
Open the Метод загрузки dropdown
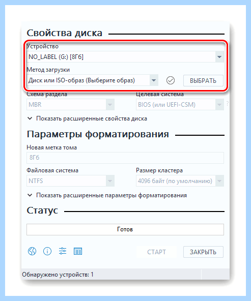(92, 80)
